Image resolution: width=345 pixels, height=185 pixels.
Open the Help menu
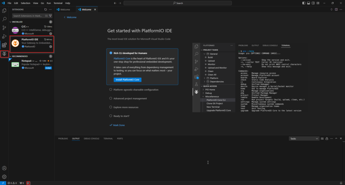coord(67,3)
